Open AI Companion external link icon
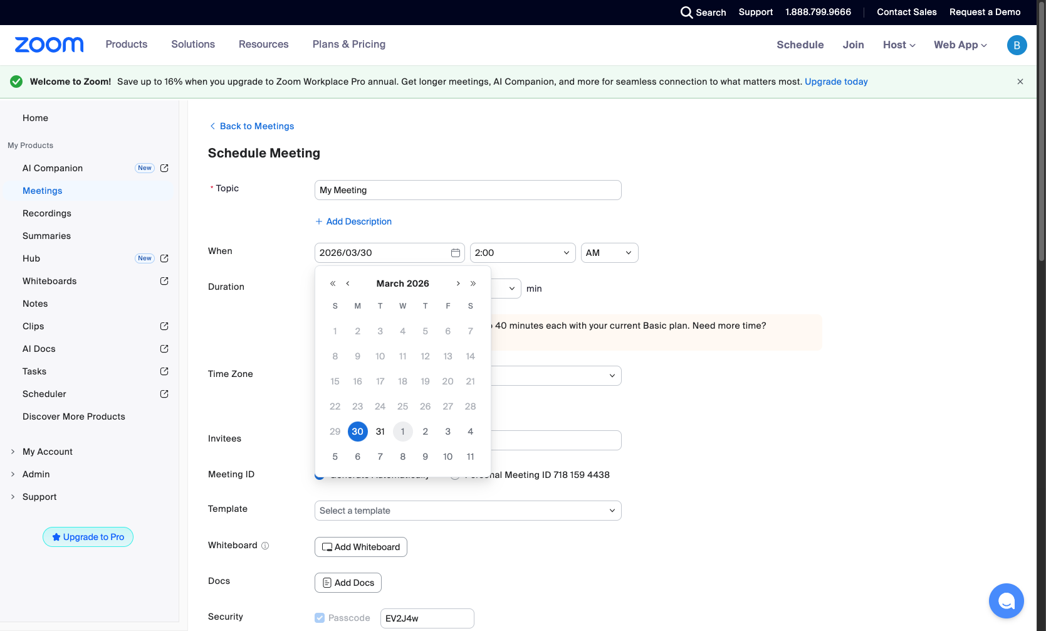 [164, 168]
